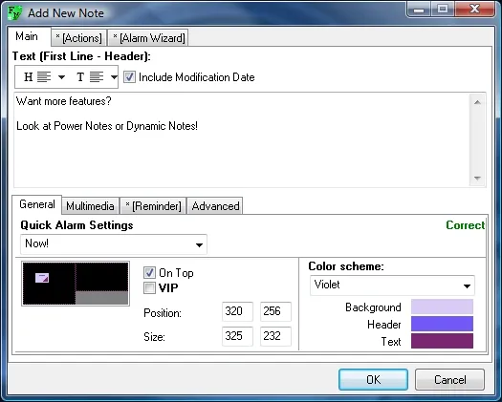Click the Position Y field 256
Image resolution: width=502 pixels, height=402 pixels.
click(275, 311)
